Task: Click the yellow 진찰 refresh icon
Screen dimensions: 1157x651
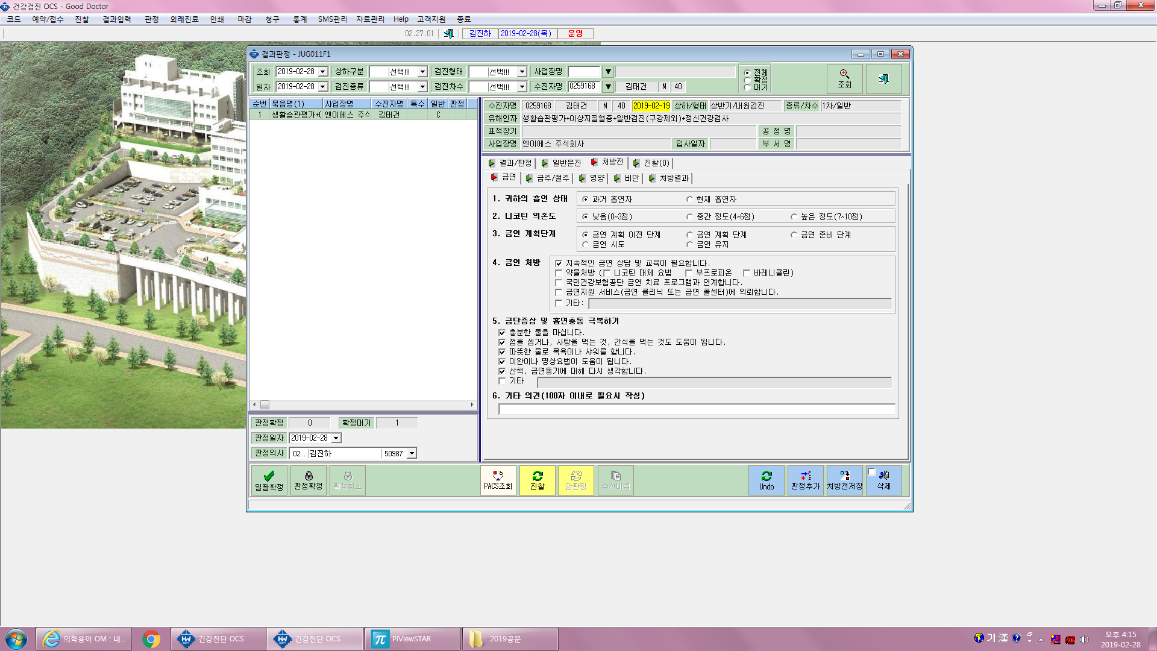Action: (x=538, y=480)
